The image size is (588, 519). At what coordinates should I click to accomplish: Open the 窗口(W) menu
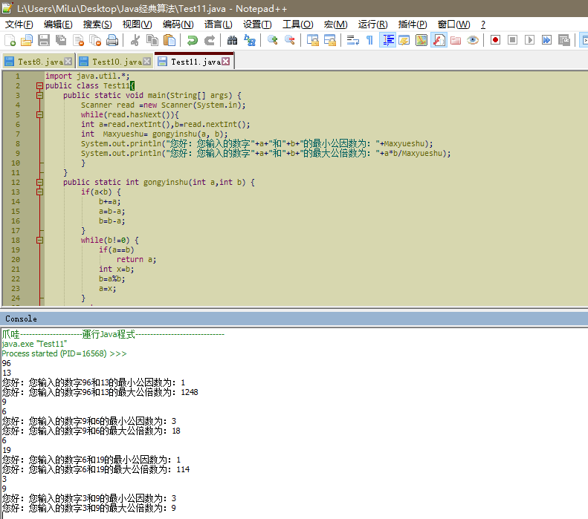tap(453, 25)
